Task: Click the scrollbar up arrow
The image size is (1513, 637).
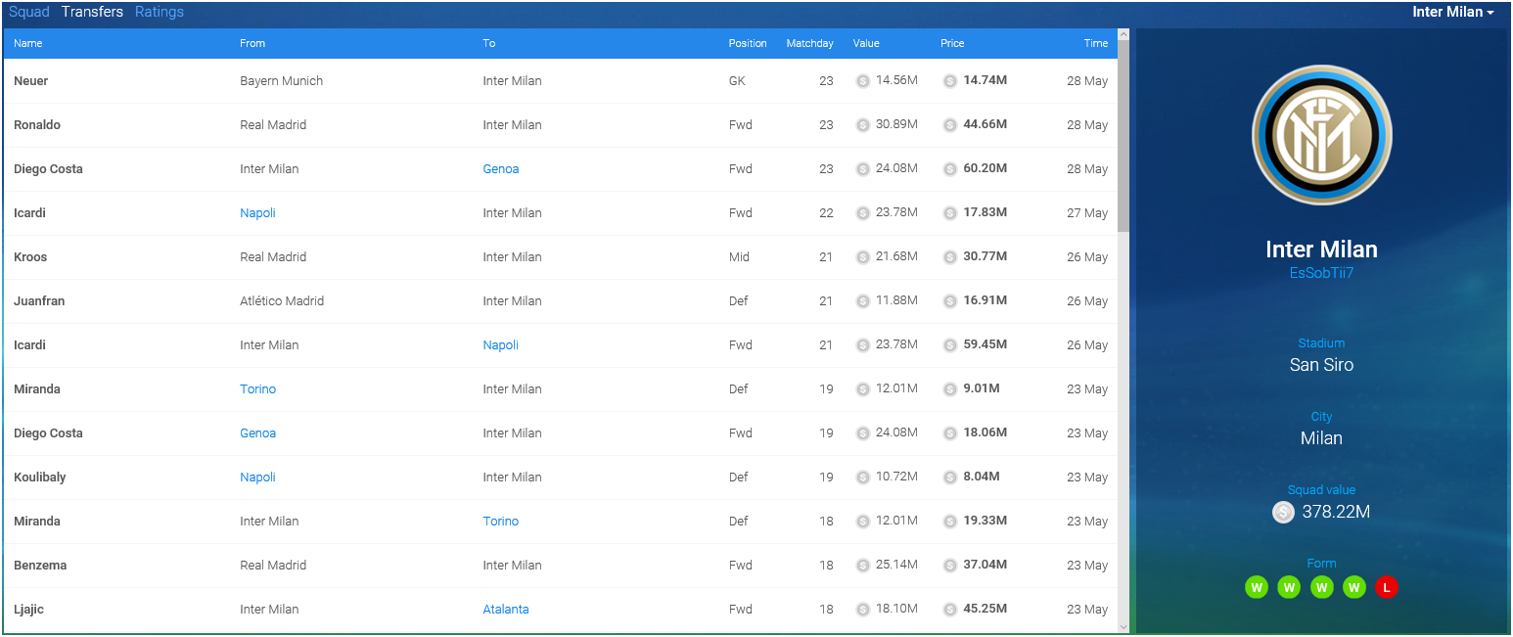Action: [1123, 35]
